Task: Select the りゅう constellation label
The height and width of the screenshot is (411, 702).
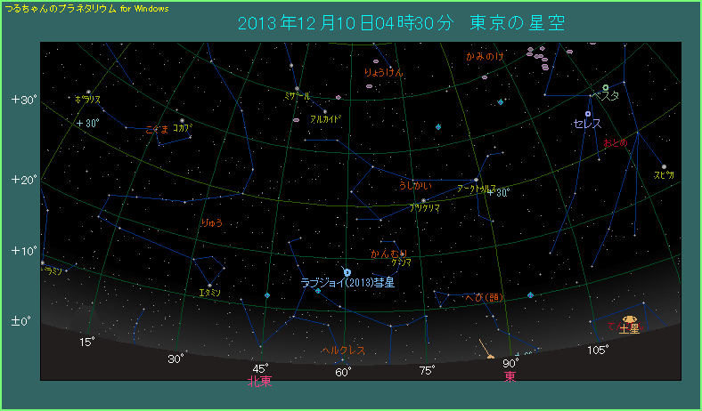Action: pos(212,222)
